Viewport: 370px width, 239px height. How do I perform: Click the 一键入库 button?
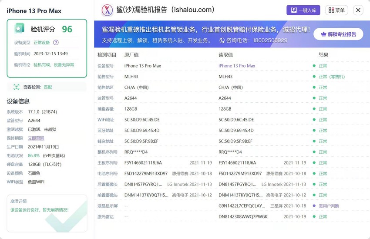pos(303,10)
